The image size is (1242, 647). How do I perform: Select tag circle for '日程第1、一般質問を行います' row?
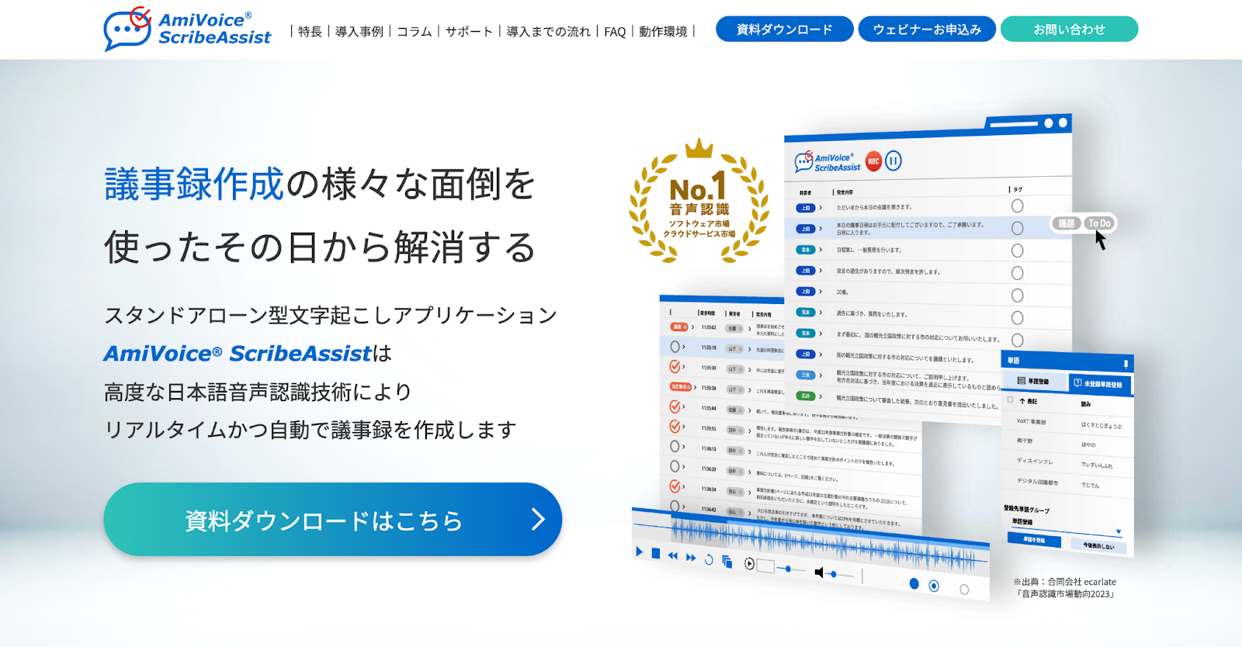[x=1017, y=251]
